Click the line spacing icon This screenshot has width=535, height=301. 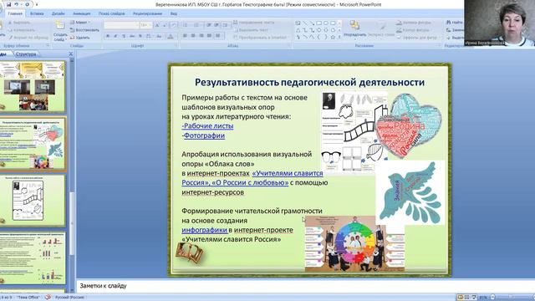(226, 25)
